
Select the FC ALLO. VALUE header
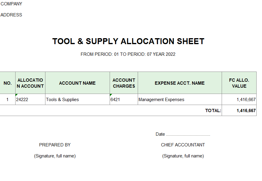coord(239,83)
